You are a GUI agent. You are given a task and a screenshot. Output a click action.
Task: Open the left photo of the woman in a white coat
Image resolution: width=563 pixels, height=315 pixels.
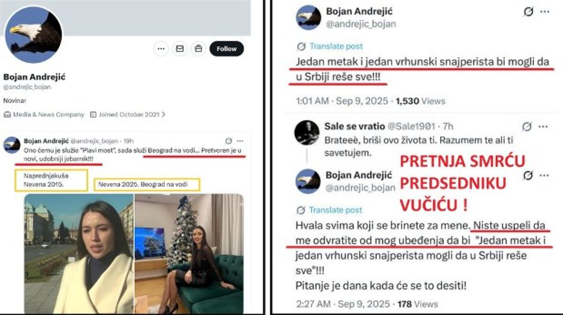[x=79, y=254]
